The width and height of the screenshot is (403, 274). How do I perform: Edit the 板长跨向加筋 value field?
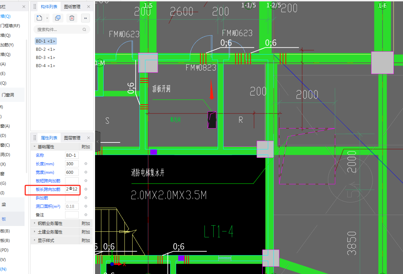point(72,189)
